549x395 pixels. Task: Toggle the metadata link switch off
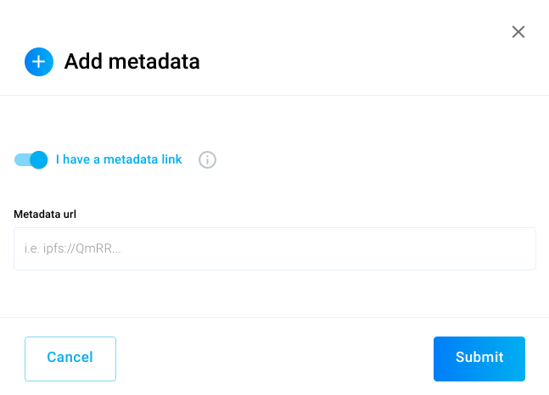click(x=31, y=159)
